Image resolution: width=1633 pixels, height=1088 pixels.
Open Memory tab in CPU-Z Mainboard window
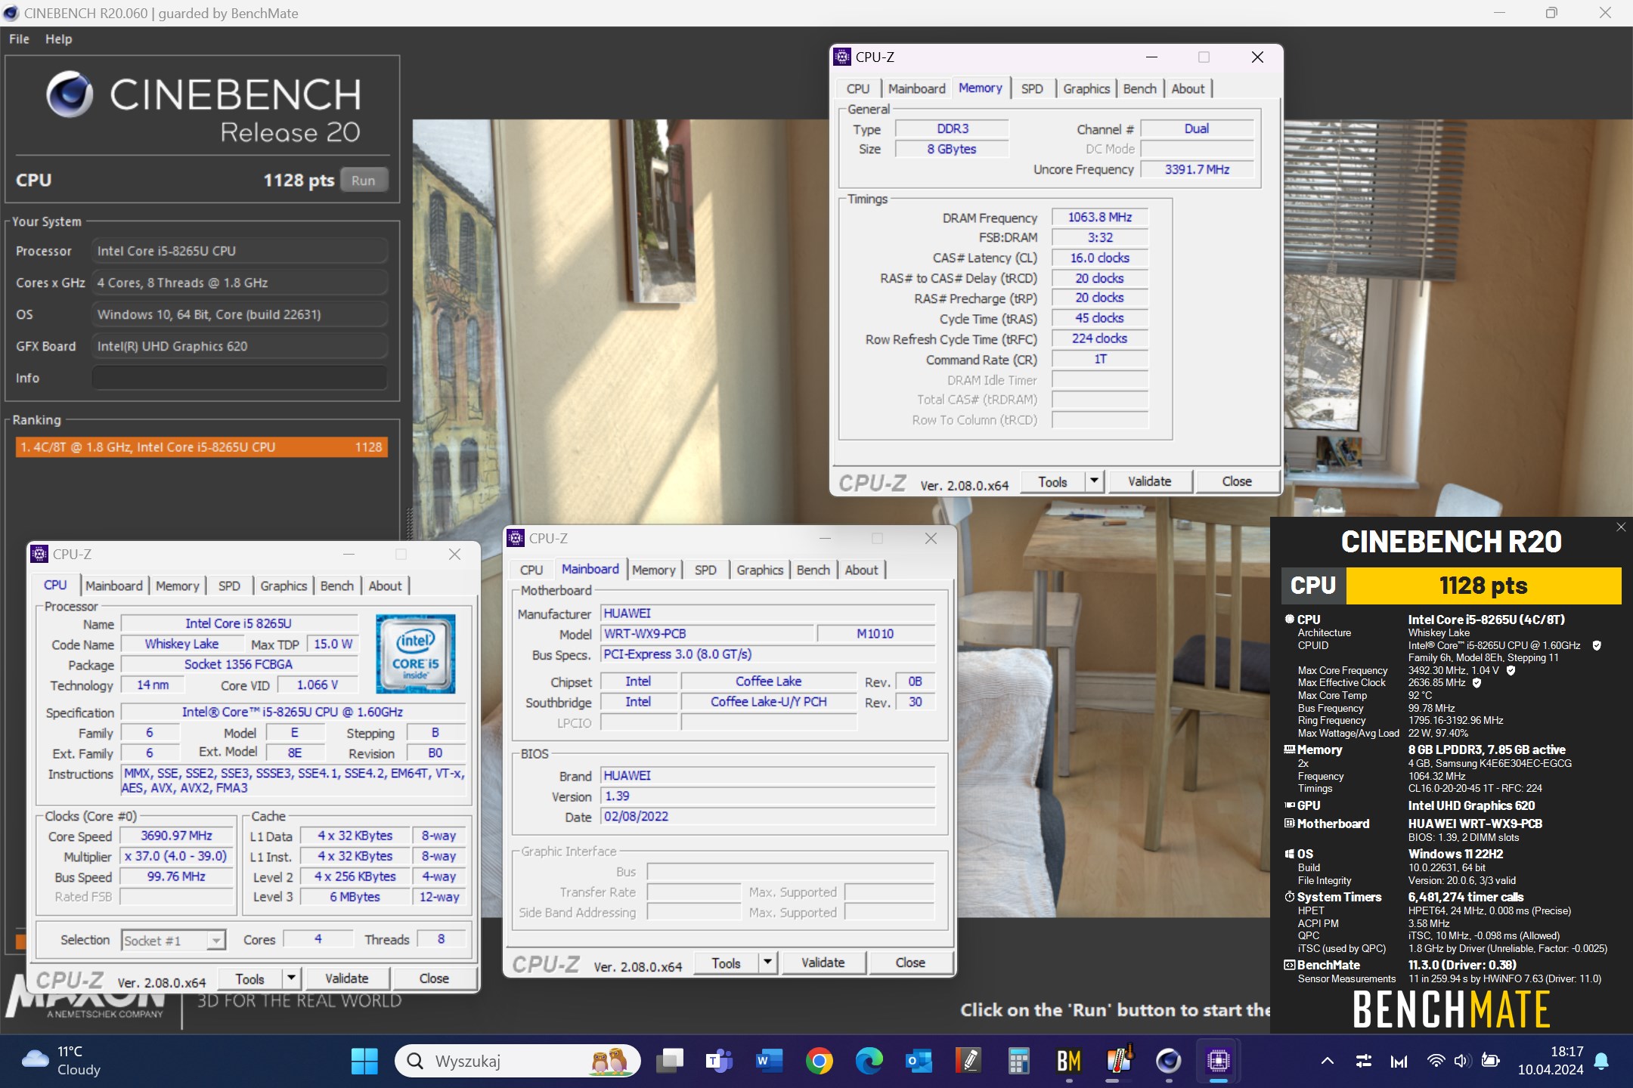(653, 570)
